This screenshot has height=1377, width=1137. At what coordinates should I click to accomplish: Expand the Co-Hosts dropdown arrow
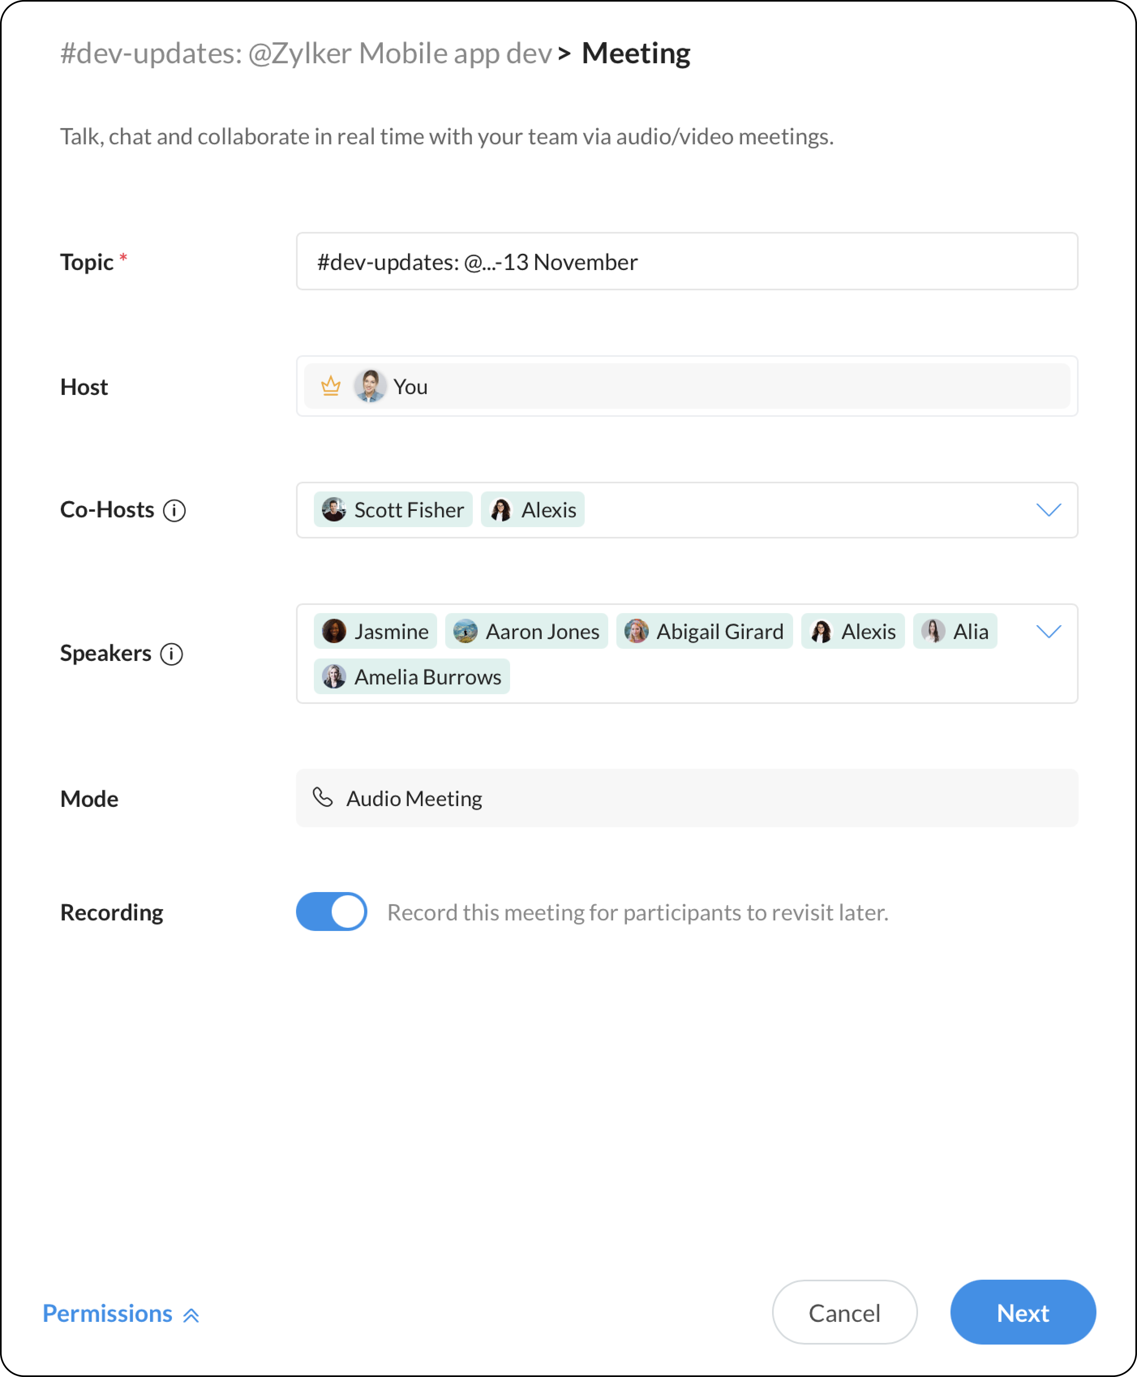(1049, 510)
